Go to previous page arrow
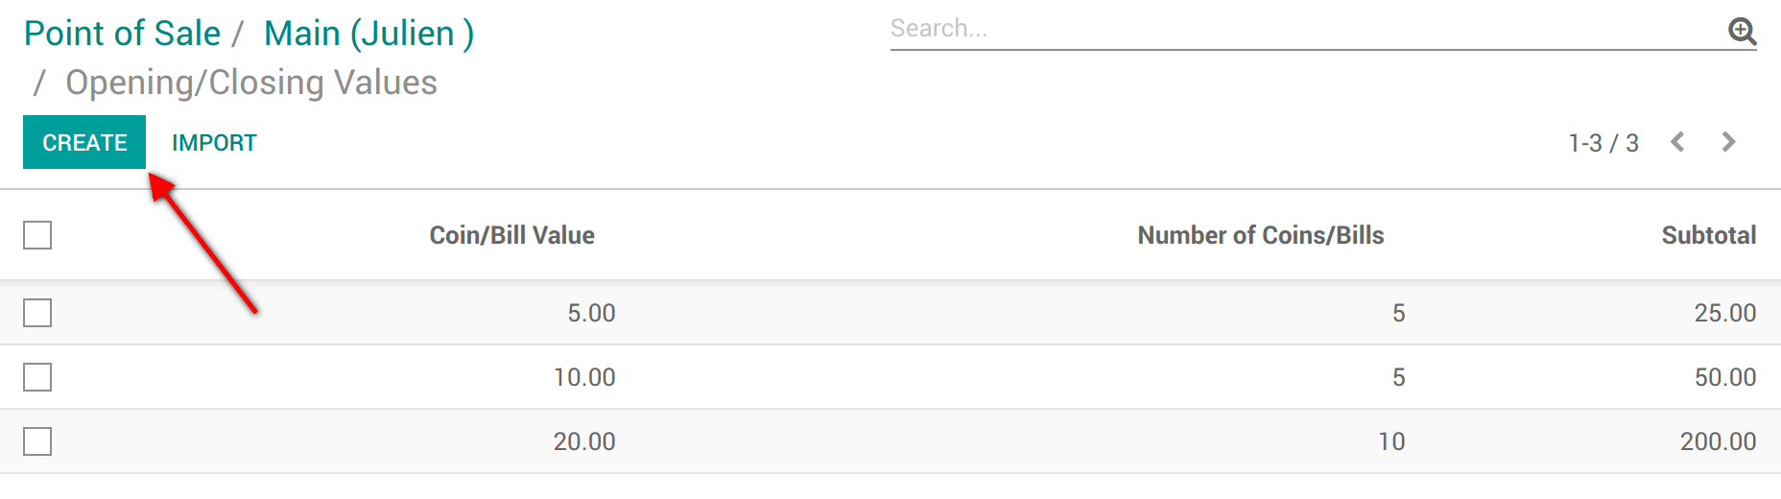 pyautogui.click(x=1677, y=142)
